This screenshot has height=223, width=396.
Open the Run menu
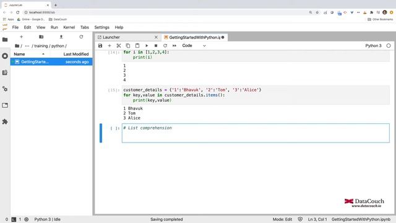click(x=54, y=27)
